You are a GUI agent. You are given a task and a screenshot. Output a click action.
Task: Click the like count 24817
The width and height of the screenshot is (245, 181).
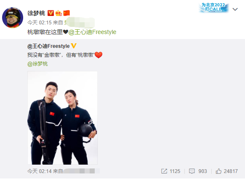(x=231, y=171)
